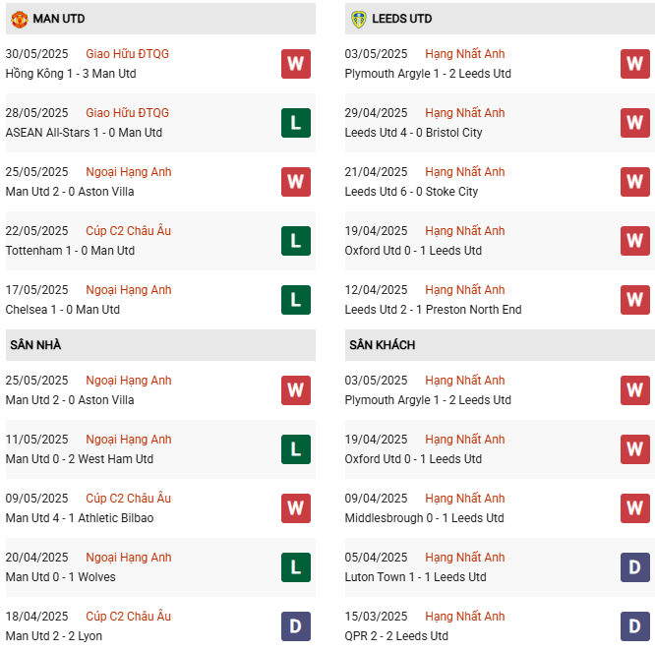Select the SÂN NHÀ home section header
655x651 pixels.
tap(35, 345)
